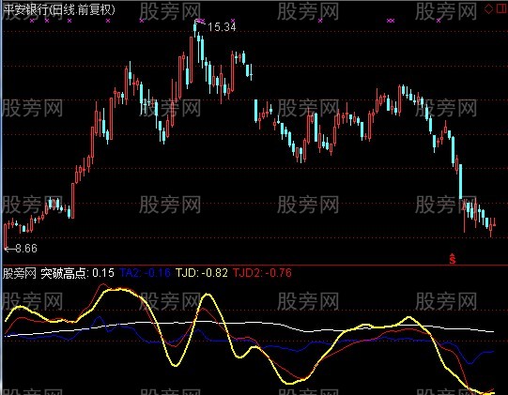Click the 平安银行 stock title label
This screenshot has width=508, height=395.
(x=58, y=9)
